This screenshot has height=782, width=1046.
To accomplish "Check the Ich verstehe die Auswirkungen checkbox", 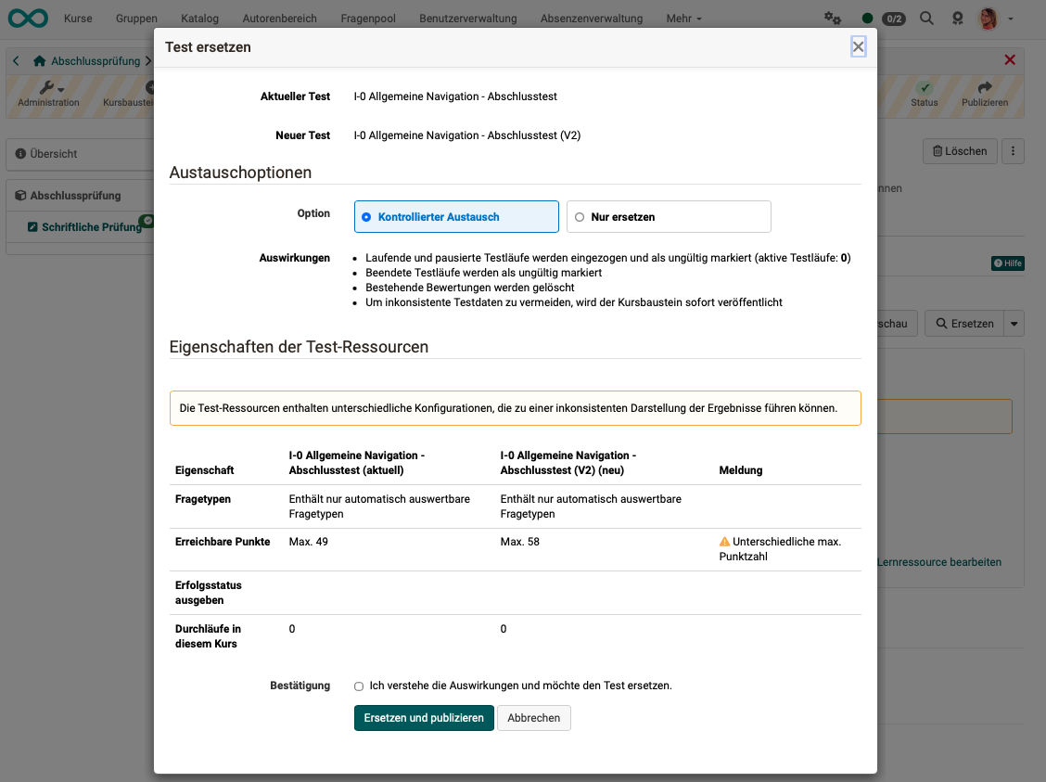I will coord(359,686).
